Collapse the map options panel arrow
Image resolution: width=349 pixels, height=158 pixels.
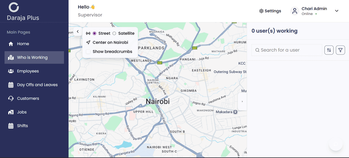(x=78, y=32)
